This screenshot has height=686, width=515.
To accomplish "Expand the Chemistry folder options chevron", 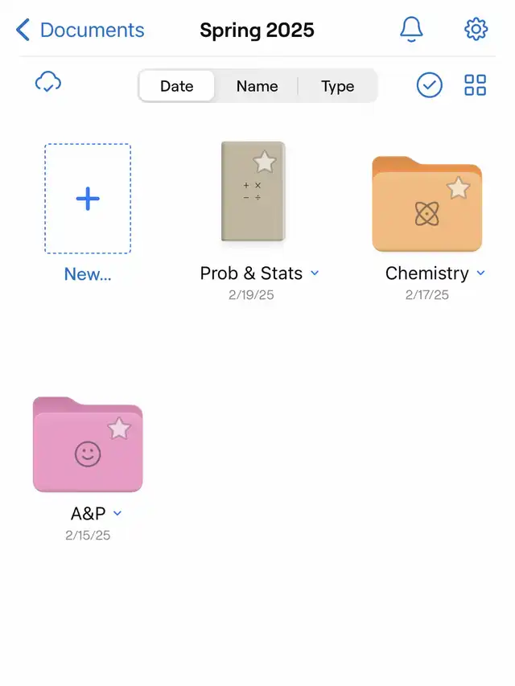I will click(x=481, y=273).
